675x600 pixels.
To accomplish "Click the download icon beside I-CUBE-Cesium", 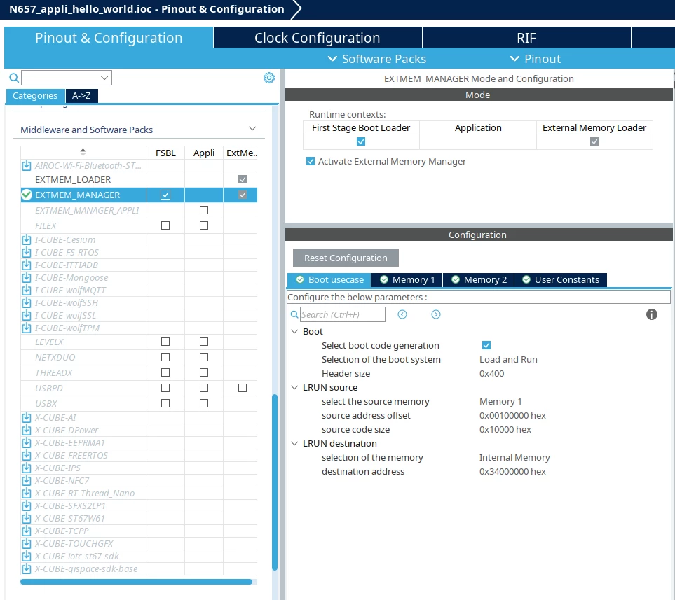I will (x=27, y=239).
